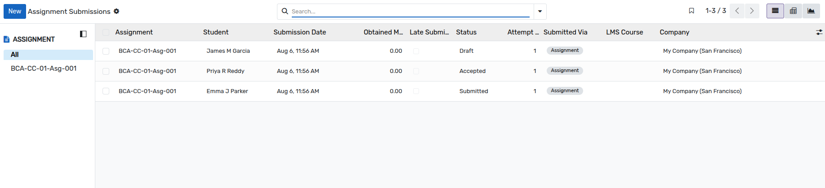Go to the previous page arrow
The image size is (825, 188).
click(x=737, y=11)
